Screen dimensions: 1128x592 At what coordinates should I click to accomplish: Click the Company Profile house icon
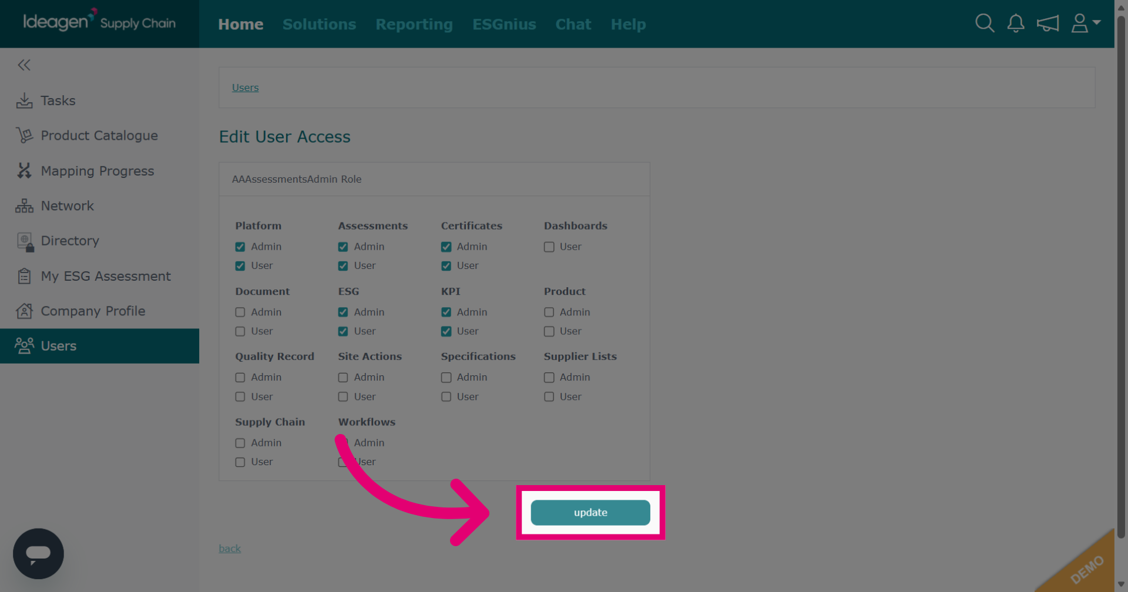24,311
